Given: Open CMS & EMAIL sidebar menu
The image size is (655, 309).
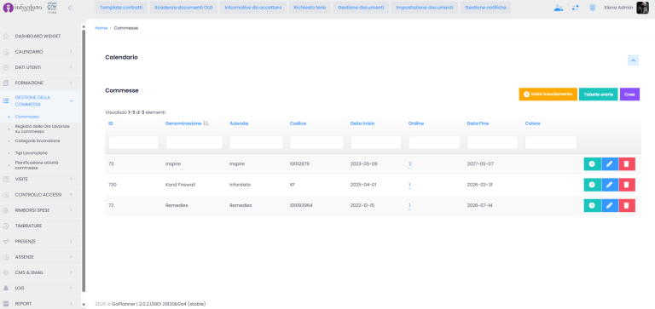Looking at the screenshot, I should (41, 272).
